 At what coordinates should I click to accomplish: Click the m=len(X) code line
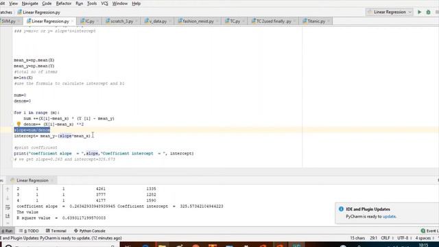[23, 78]
